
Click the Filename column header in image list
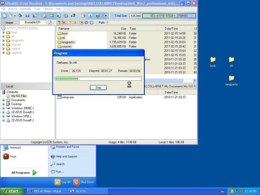pyautogui.click(x=82, y=29)
